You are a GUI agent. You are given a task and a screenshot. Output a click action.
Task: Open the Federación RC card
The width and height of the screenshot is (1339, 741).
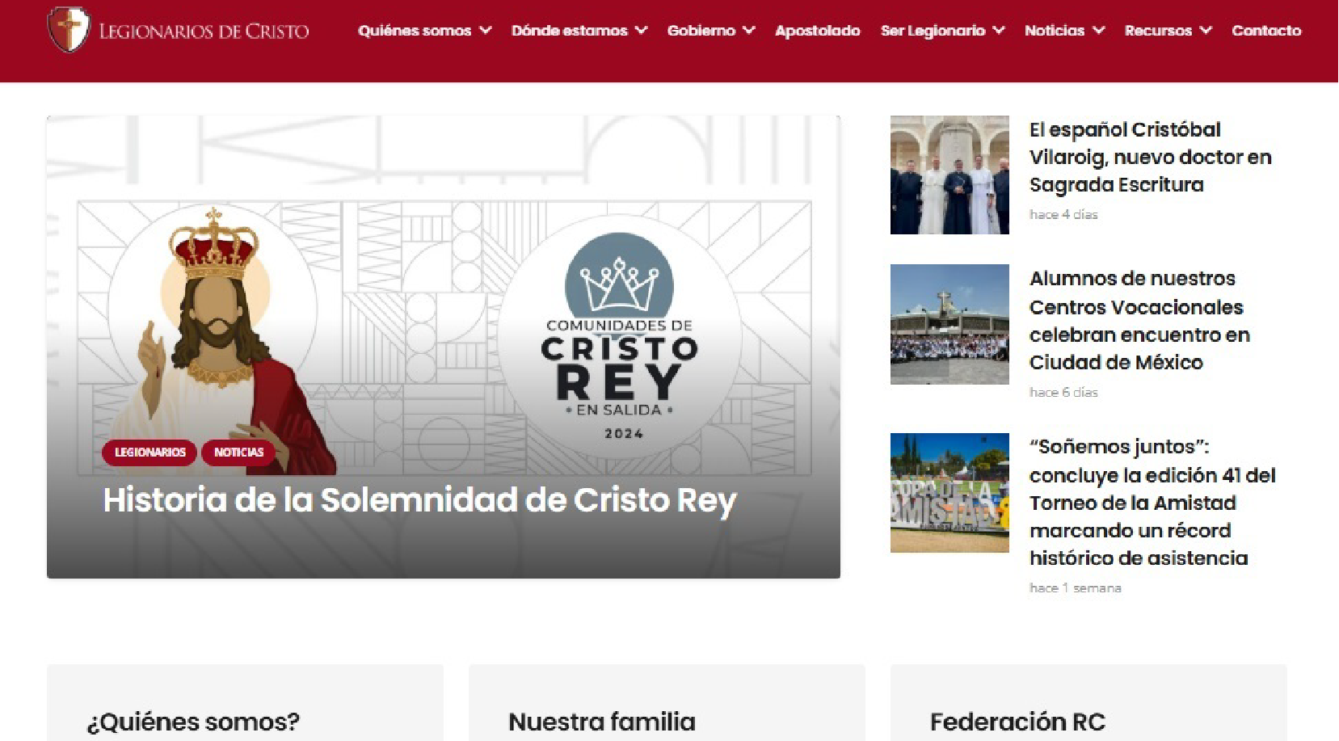pos(1088,703)
